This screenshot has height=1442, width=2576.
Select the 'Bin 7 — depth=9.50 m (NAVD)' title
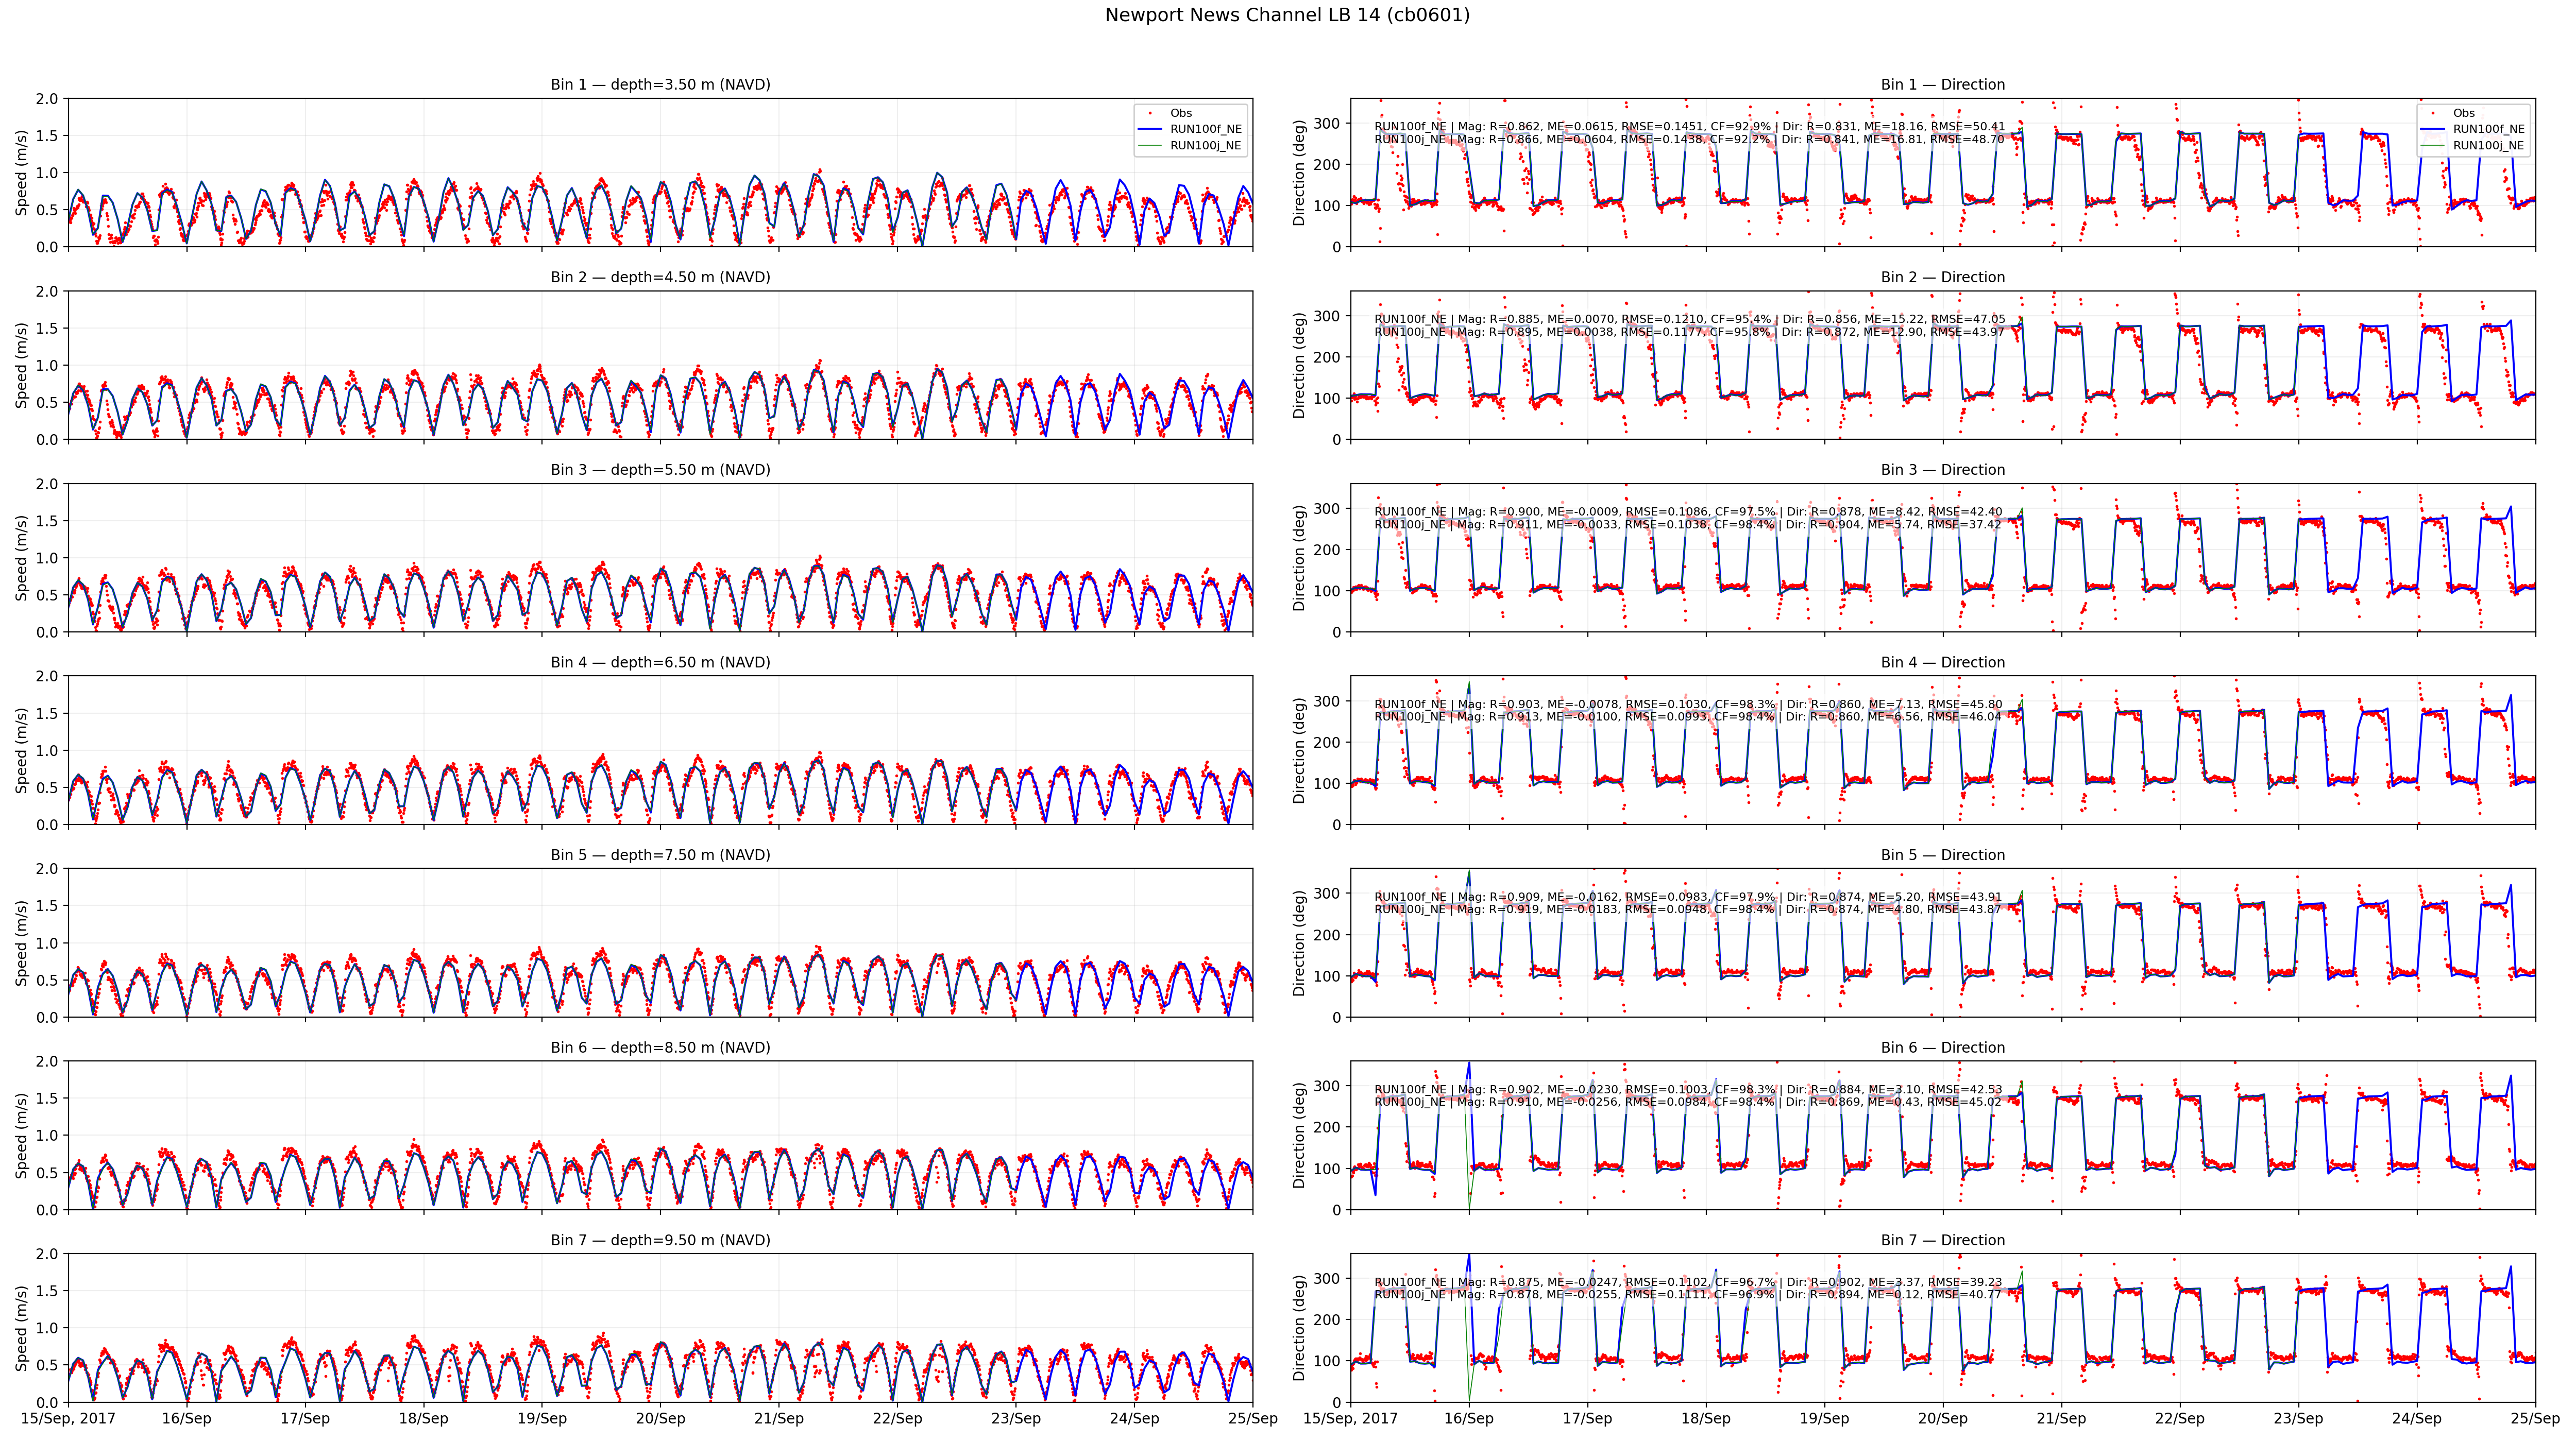660,1240
